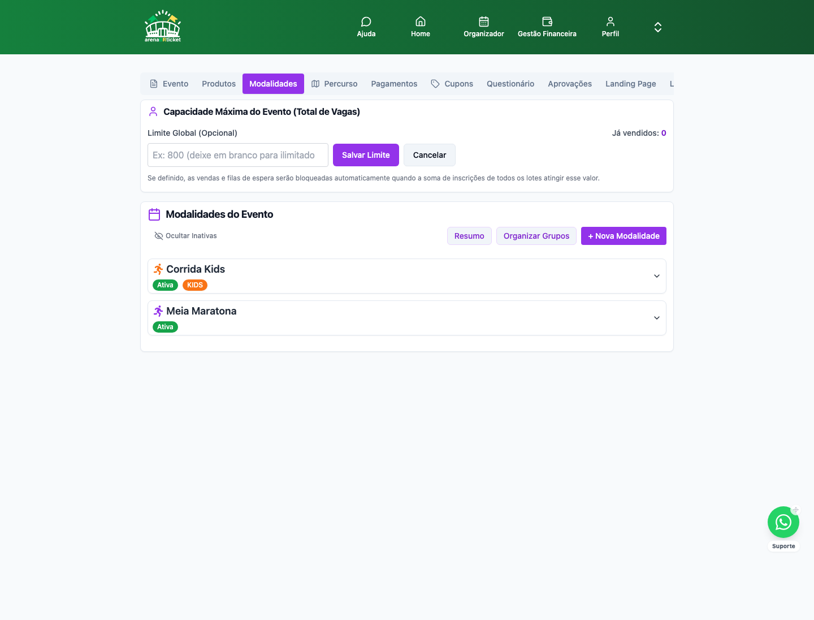Switch to the Produtos tab
The width and height of the screenshot is (814, 620).
pos(219,84)
